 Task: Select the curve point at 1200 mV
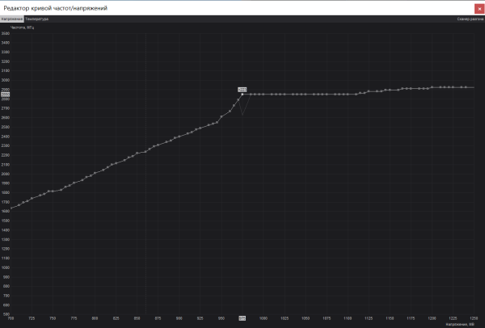click(x=432, y=87)
